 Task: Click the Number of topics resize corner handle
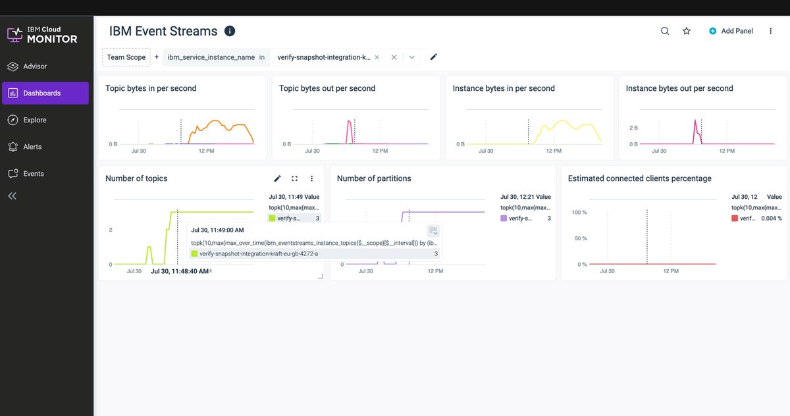(x=321, y=276)
